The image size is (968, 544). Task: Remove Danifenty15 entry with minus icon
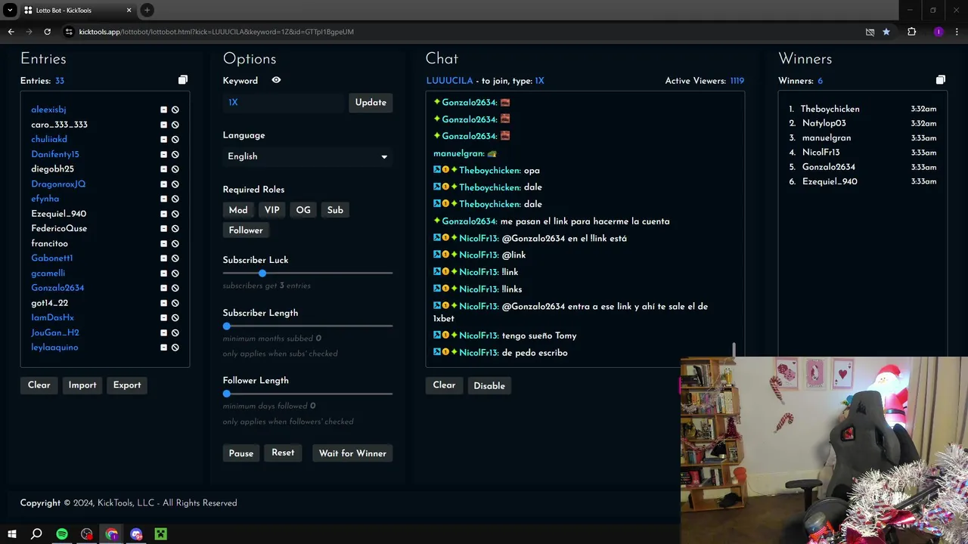coord(163,154)
